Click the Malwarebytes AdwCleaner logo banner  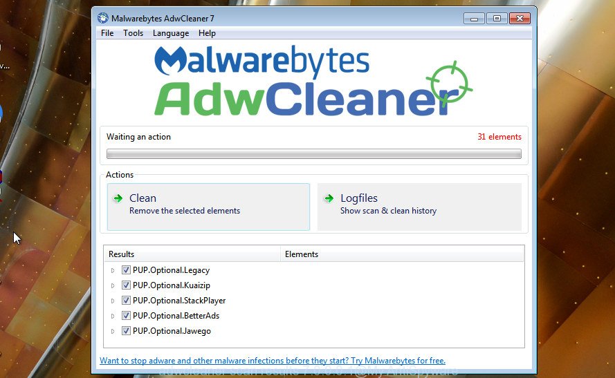(313, 81)
